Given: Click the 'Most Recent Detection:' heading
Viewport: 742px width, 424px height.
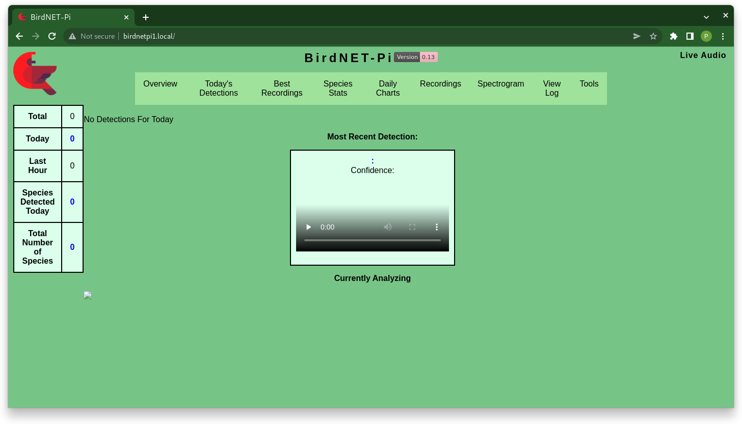Looking at the screenshot, I should tap(373, 137).
